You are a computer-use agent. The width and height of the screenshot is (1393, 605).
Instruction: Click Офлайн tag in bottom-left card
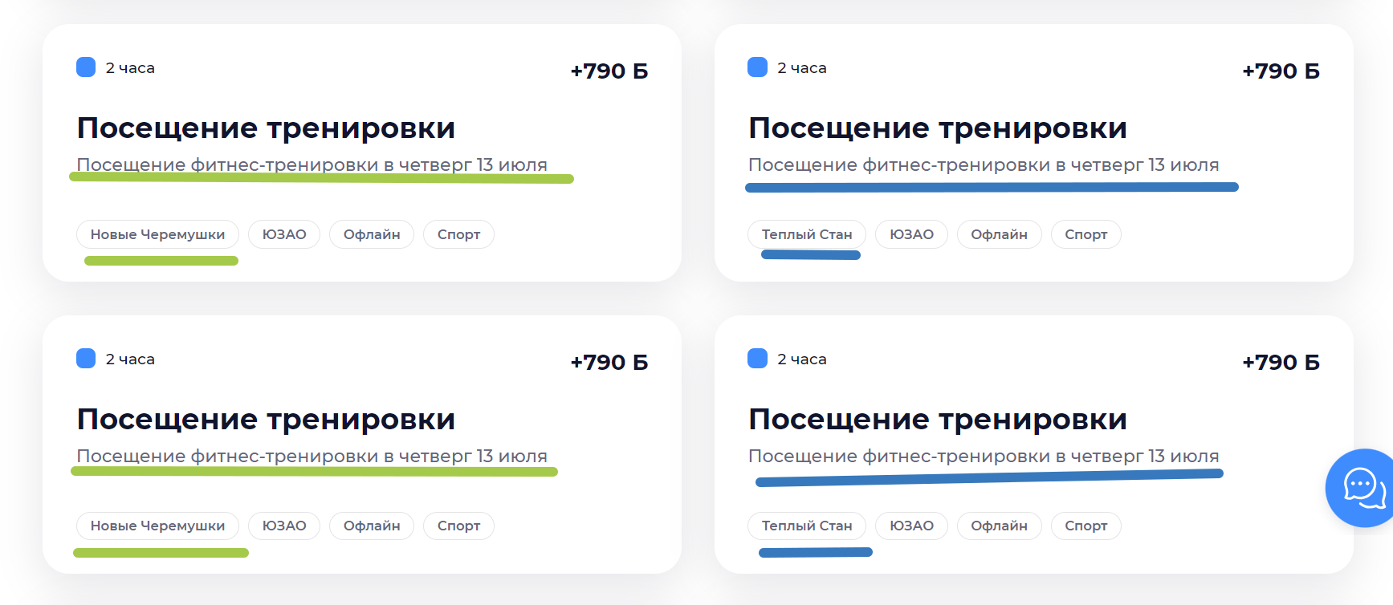372,526
